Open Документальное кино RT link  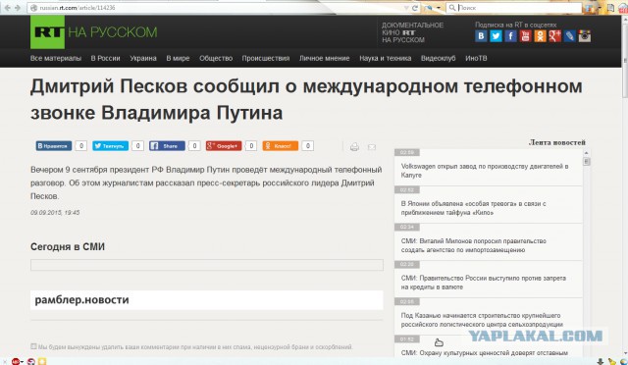tap(412, 32)
